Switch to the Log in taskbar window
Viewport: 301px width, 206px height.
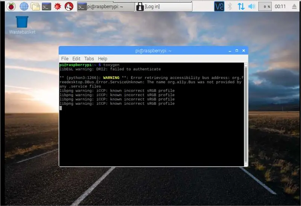tap(164, 7)
